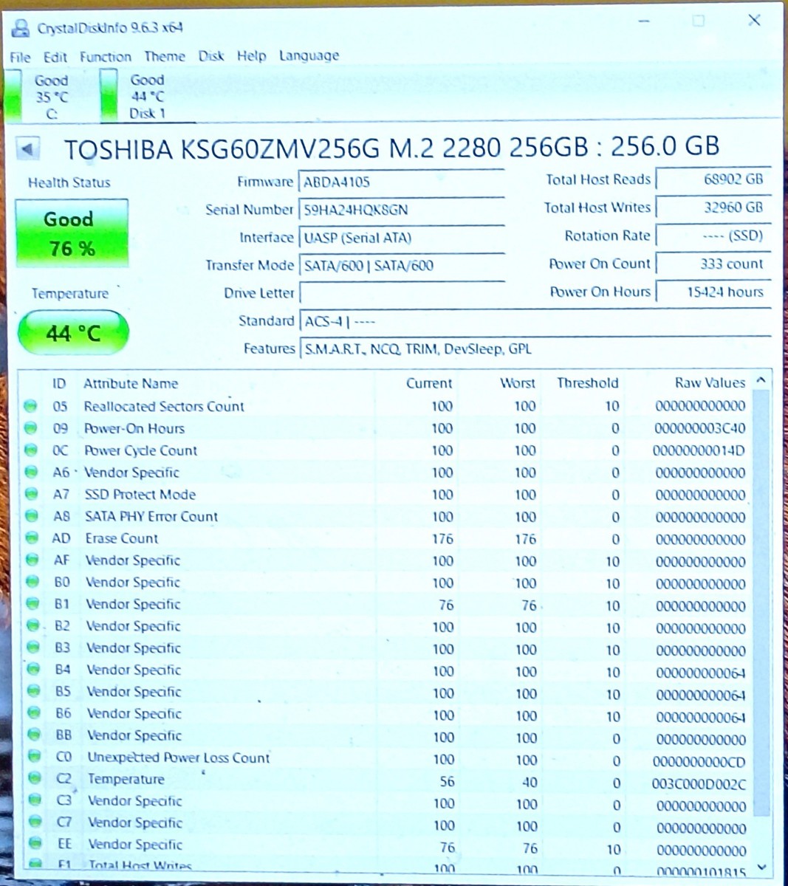Click status icon of Erase Count row
The image size is (788, 886).
[31, 538]
